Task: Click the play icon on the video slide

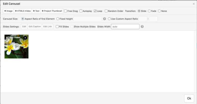Action: coord(16,46)
